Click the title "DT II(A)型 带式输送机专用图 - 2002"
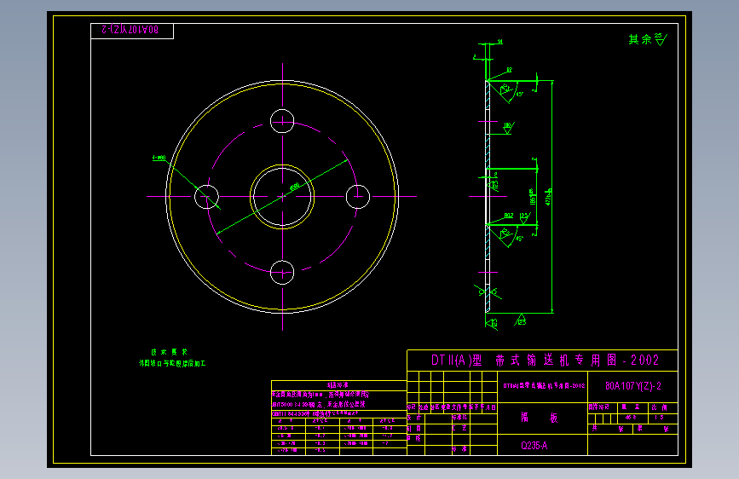This screenshot has width=739, height=479. (x=545, y=361)
